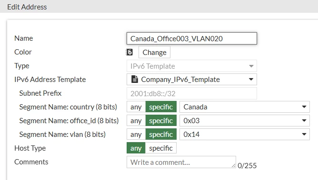Open the Canada country dropdown
The height and width of the screenshot is (180, 318).
coord(245,107)
